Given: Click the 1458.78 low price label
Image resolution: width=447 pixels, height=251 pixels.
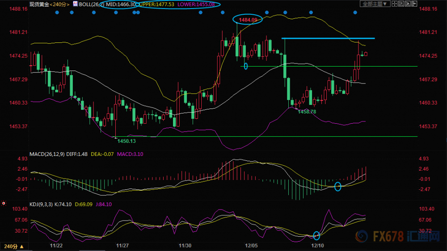Looking at the screenshot, I should [x=307, y=112].
